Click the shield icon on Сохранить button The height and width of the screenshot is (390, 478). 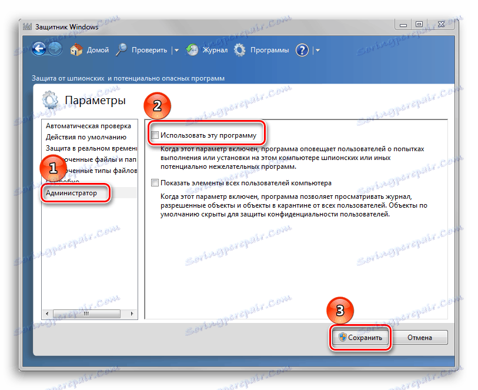tap(343, 337)
